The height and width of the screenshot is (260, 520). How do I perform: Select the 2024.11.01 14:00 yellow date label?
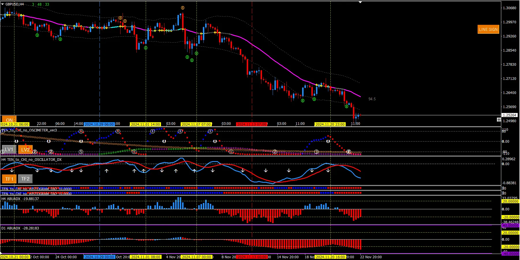(145, 125)
